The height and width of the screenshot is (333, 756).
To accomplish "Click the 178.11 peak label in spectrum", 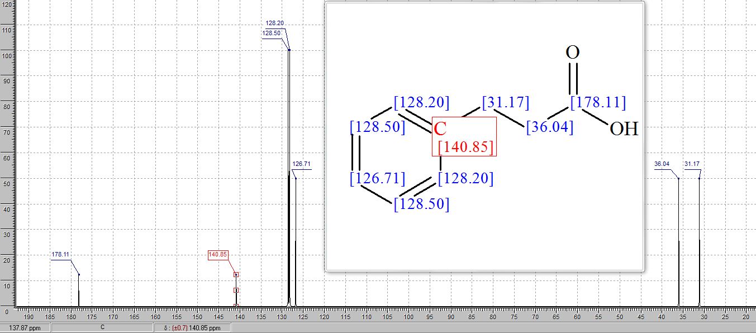I will coord(60,255).
